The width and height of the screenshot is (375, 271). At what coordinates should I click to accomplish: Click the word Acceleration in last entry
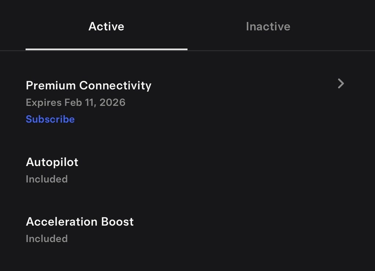[x=62, y=222]
